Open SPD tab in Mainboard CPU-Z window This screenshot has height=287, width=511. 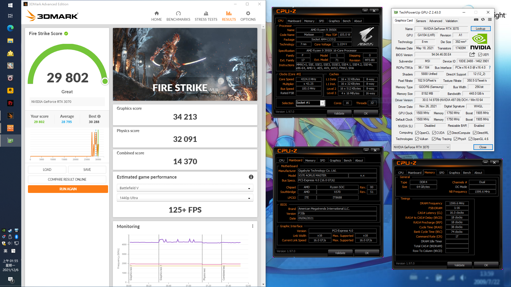[x=322, y=161]
